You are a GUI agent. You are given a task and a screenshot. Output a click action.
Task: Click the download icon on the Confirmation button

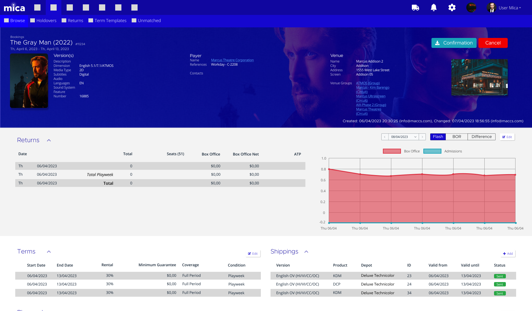(x=437, y=43)
